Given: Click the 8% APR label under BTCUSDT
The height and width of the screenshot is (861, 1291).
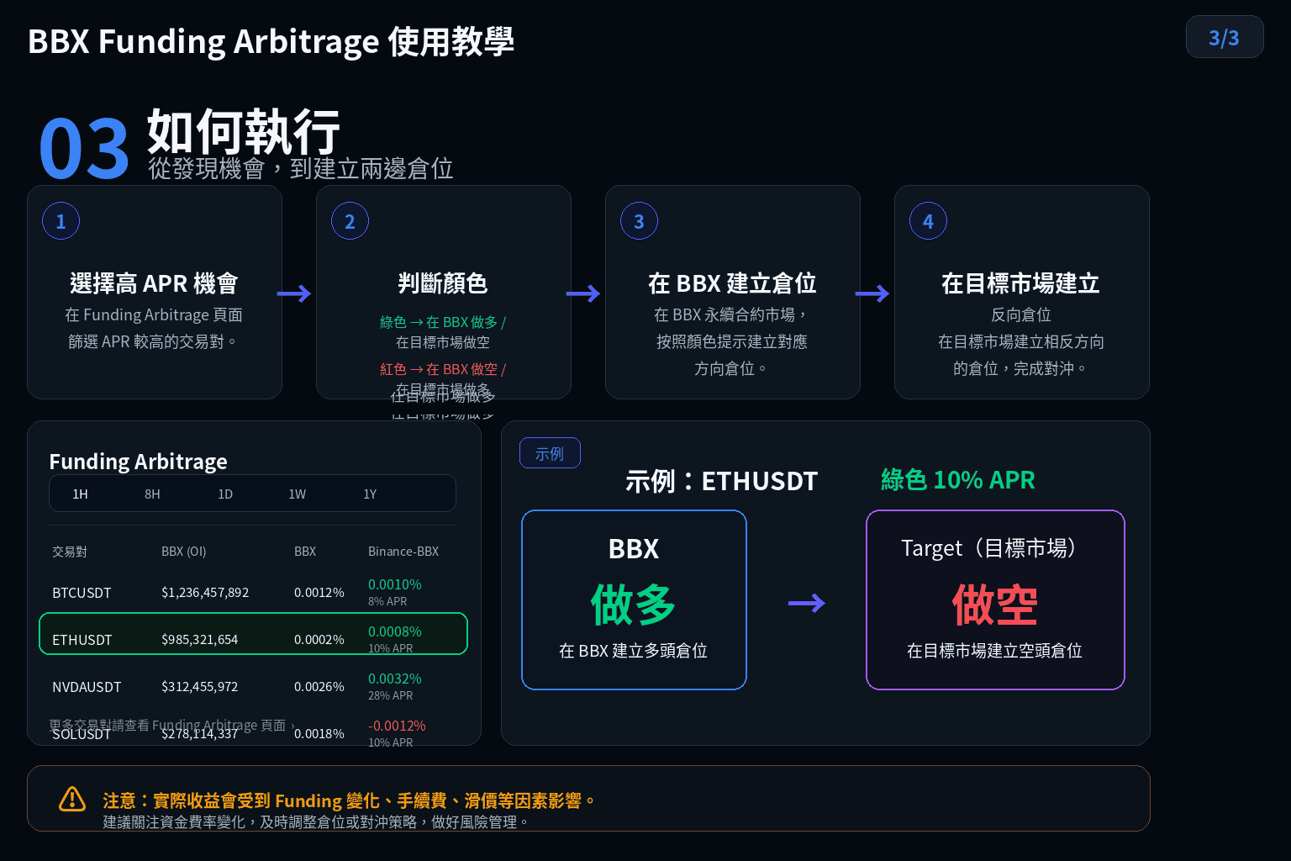Looking at the screenshot, I should click(x=387, y=601).
